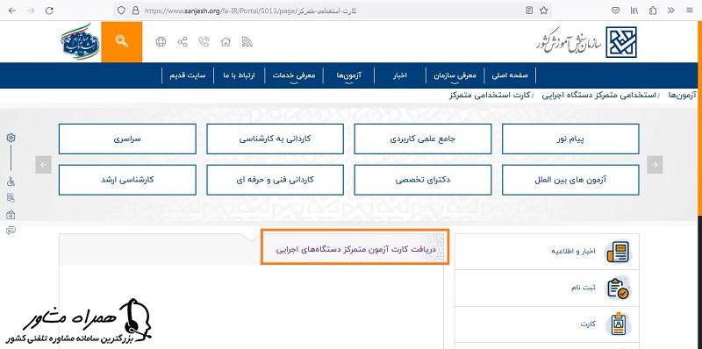Click the calendar icon on left sidebar
Viewport: 702px width, 349px height.
click(x=11, y=214)
